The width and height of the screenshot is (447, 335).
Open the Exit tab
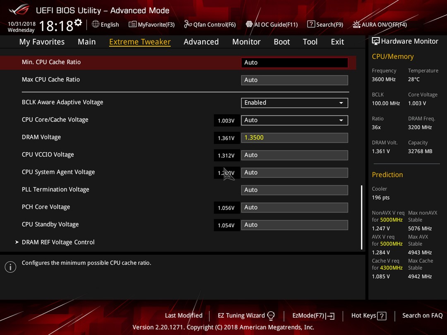(x=337, y=42)
